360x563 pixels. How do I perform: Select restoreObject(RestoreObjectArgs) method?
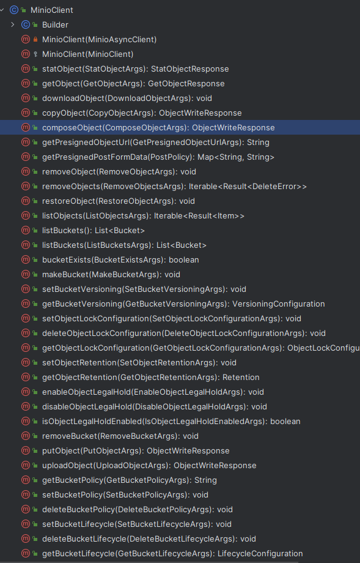click(119, 201)
